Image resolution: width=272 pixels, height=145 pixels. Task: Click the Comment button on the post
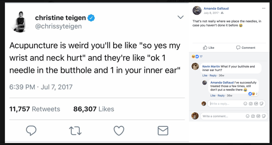pyautogui.click(x=246, y=48)
